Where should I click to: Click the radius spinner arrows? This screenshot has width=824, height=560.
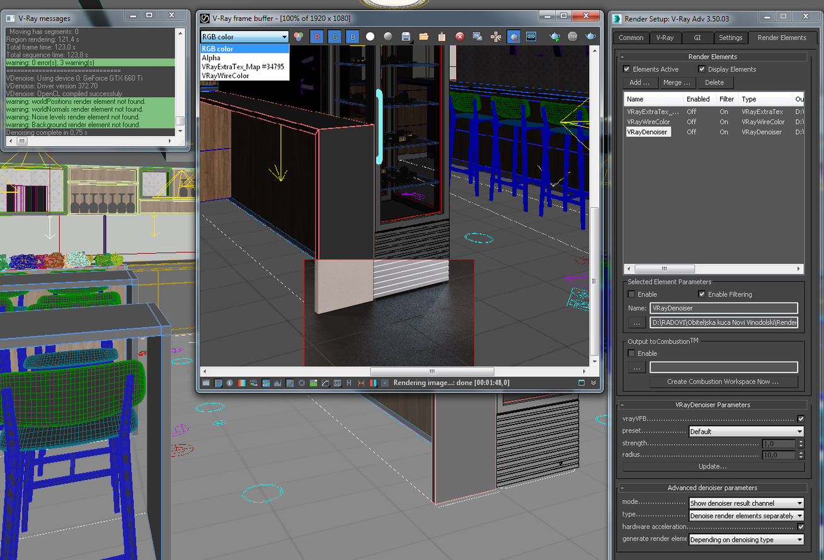tap(801, 455)
